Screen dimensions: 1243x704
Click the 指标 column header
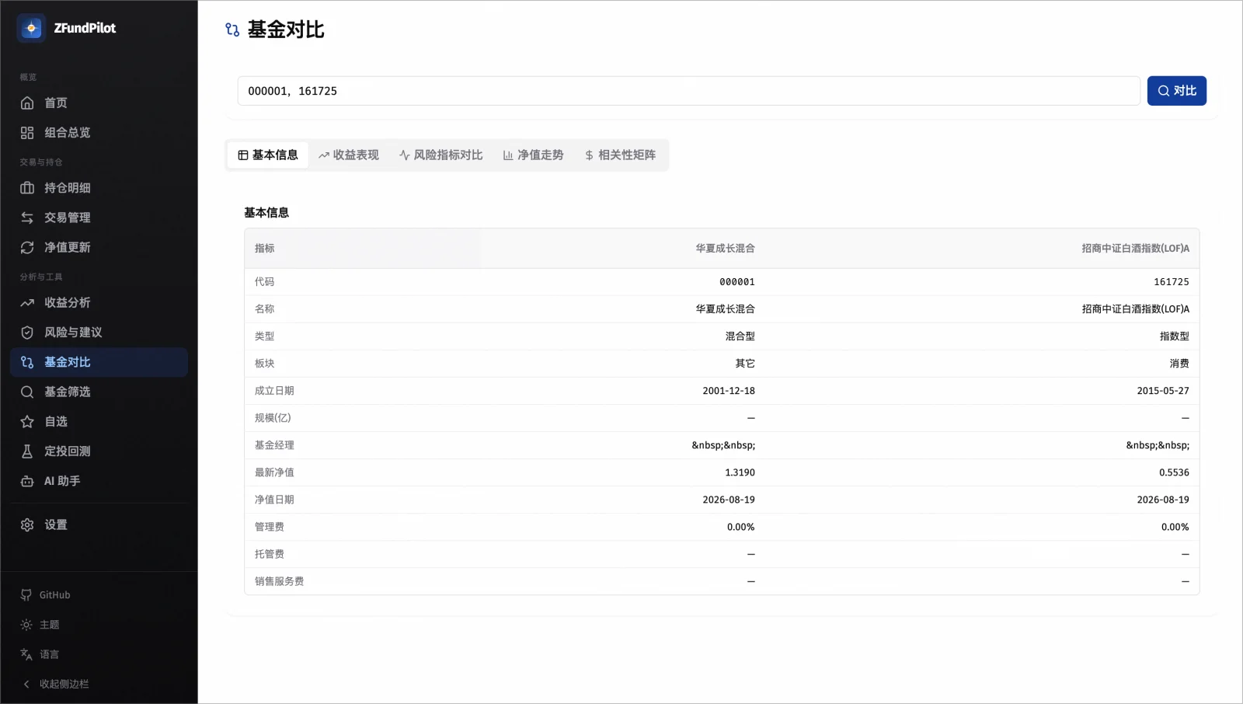[265, 249]
